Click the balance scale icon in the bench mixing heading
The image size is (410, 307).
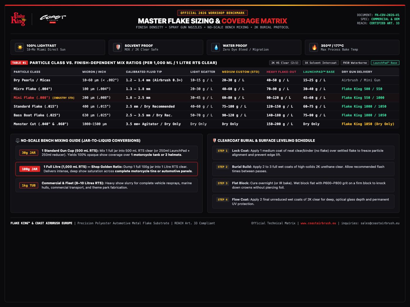[x=18, y=141]
